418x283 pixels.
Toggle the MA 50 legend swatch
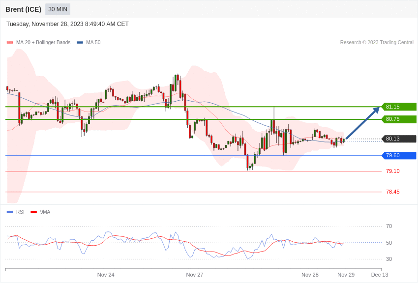point(80,43)
